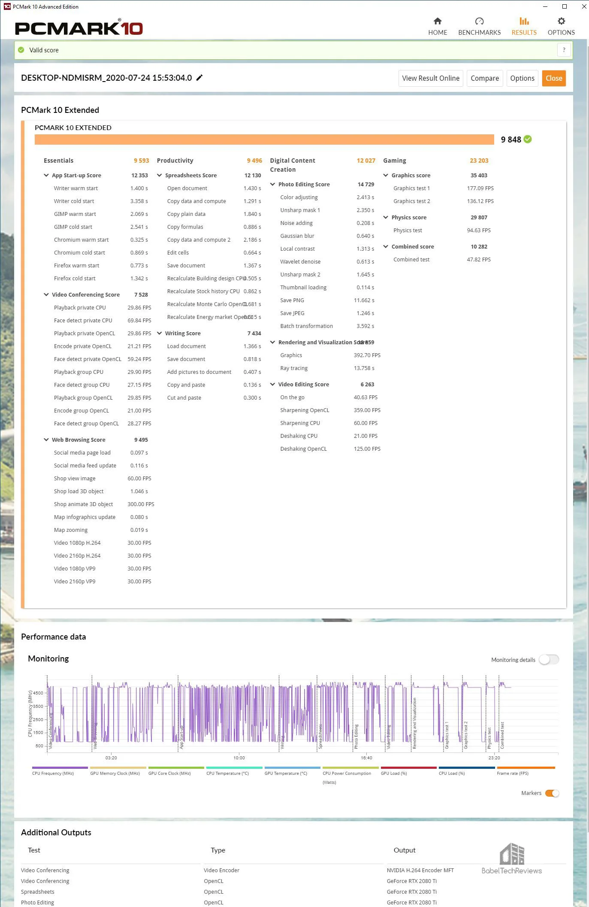Select CPU Temperature legend color bar
Screen dimensions: 589x907
coord(234,767)
